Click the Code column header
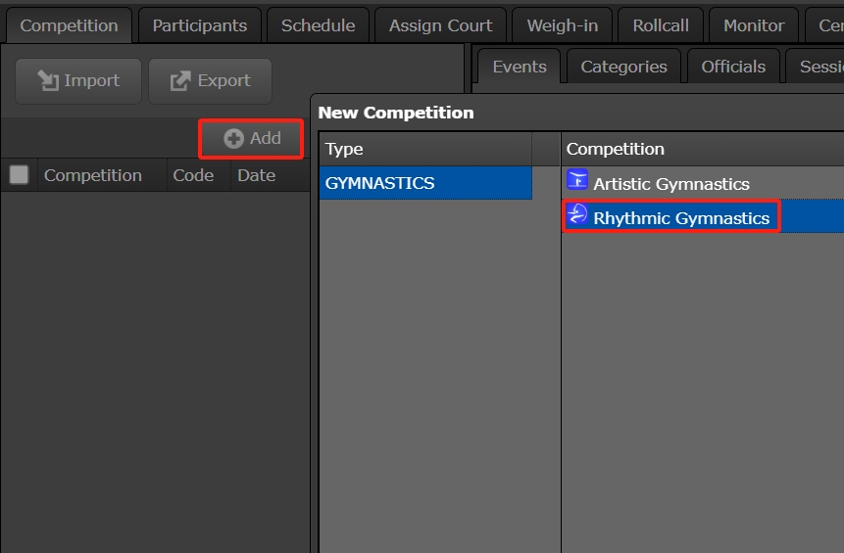844x553 pixels. pos(193,175)
